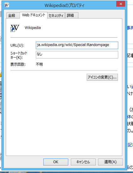Click the URL(U) input field
133x173 pixels.
click(x=77, y=45)
